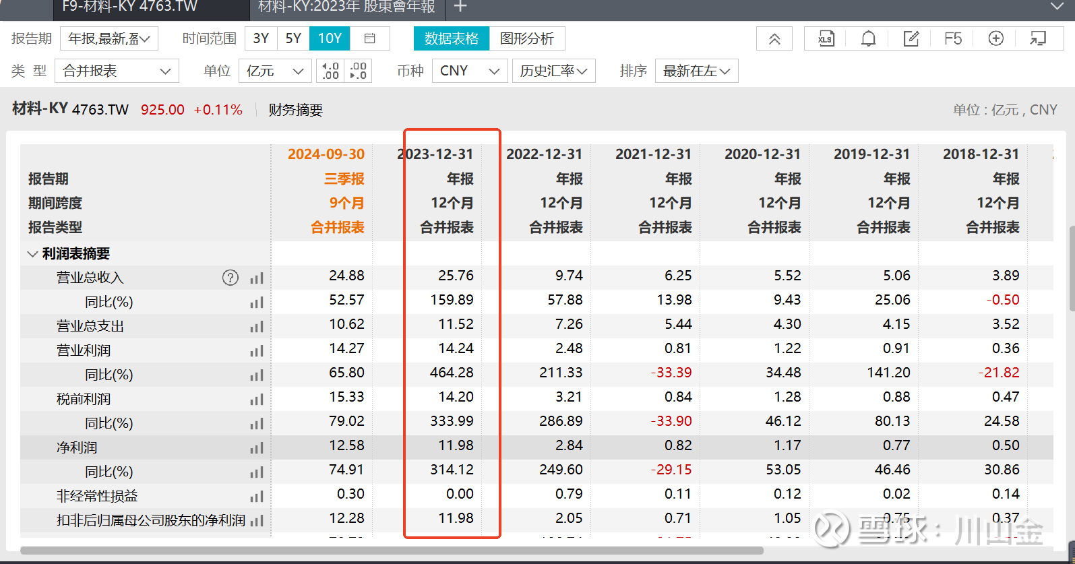The height and width of the screenshot is (564, 1075).
Task: Click the 扣非后归属母公司股东的净利润 row label
Action: 151,520
